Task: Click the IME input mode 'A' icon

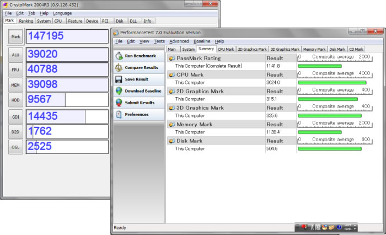Action: [x=312, y=227]
